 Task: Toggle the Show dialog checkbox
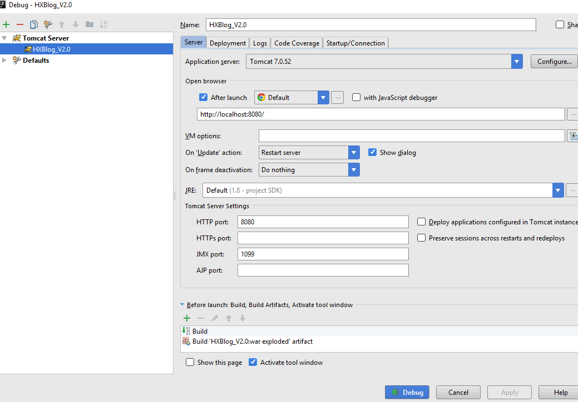coord(372,152)
